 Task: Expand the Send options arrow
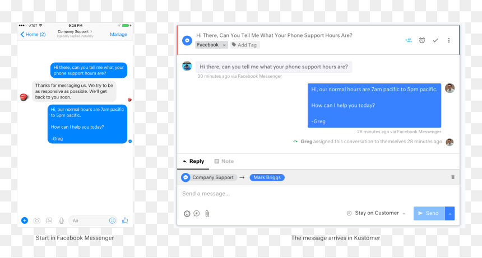pos(449,214)
